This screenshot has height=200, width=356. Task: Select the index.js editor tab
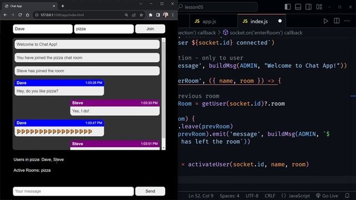[261, 21]
